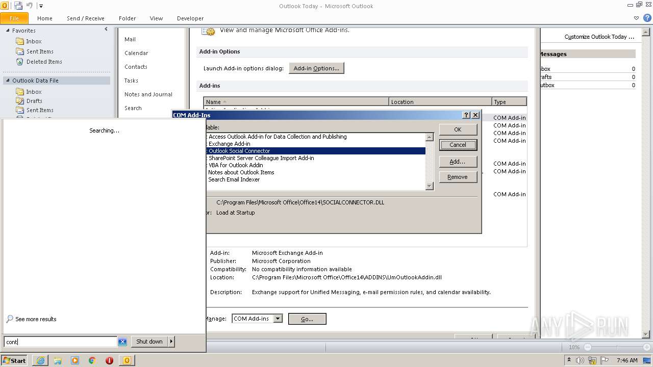Launch Google Chrome from taskbar
This screenshot has width=653, height=367.
pyautogui.click(x=92, y=360)
